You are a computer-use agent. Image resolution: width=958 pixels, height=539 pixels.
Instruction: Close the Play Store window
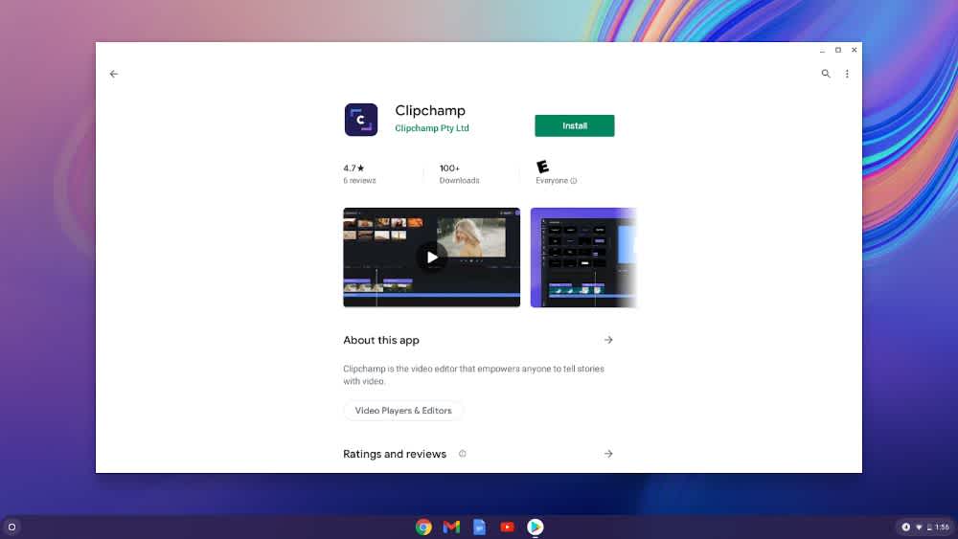coord(855,50)
